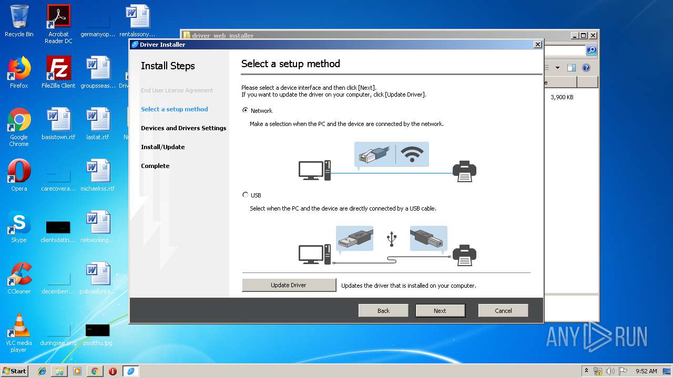Select the rentalssony document on desktop
The image size is (673, 378).
137,21
